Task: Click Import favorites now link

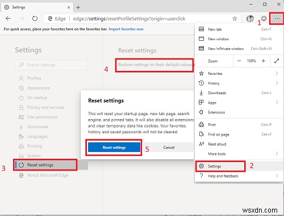Action: [x=126, y=29]
